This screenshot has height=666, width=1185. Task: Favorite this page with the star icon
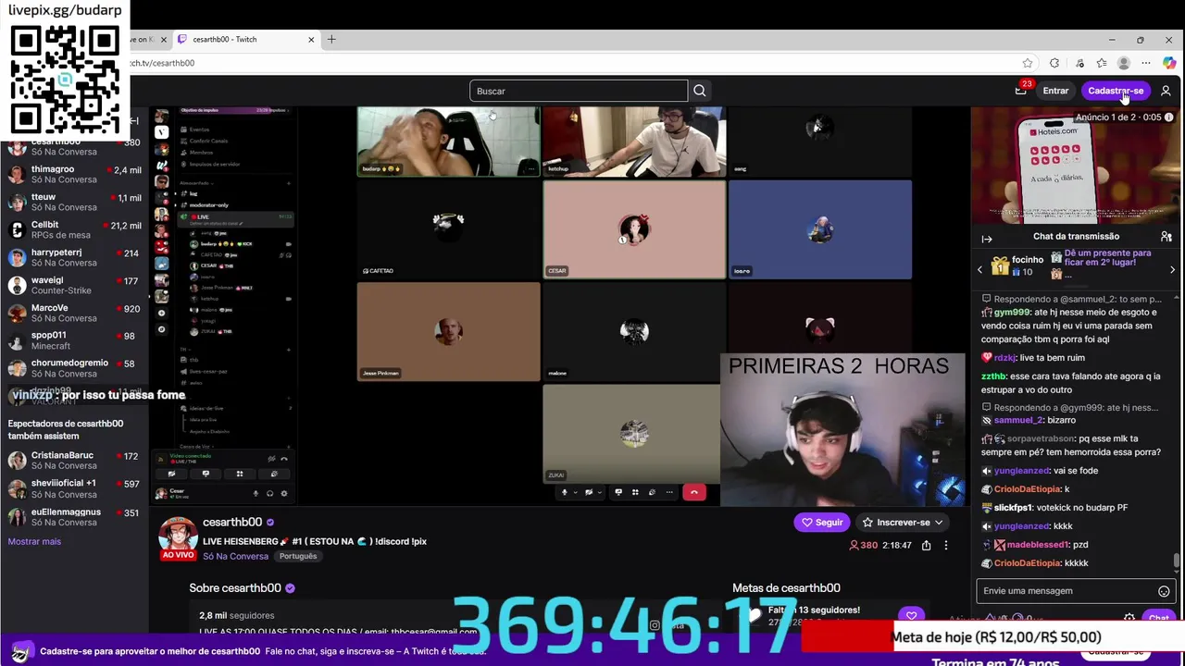point(1028,63)
